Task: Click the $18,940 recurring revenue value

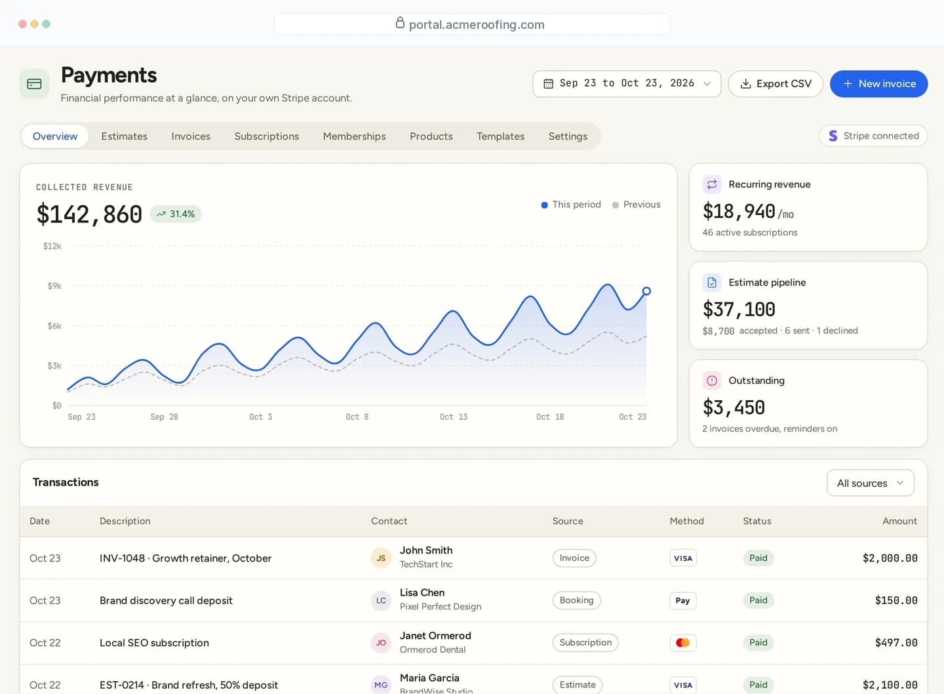Action: point(739,212)
